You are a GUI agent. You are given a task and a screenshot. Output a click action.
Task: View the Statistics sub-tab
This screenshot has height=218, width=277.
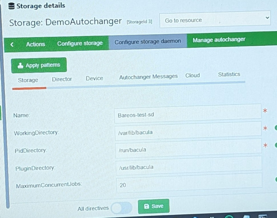229,74
